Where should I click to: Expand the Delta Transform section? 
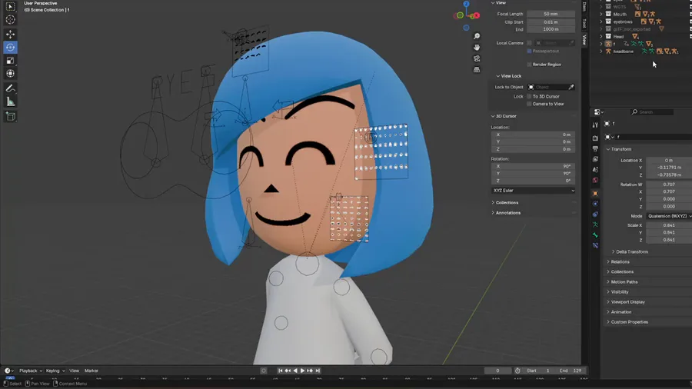[x=630, y=252]
